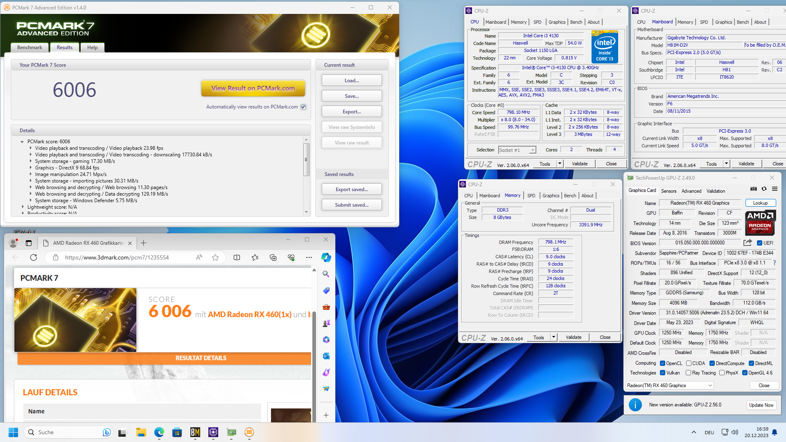Screen dimensions: 786x442
Task: Expand Video playback 23.98 fps row
Action: point(31,148)
